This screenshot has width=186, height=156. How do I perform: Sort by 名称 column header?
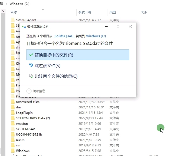[14, 12]
